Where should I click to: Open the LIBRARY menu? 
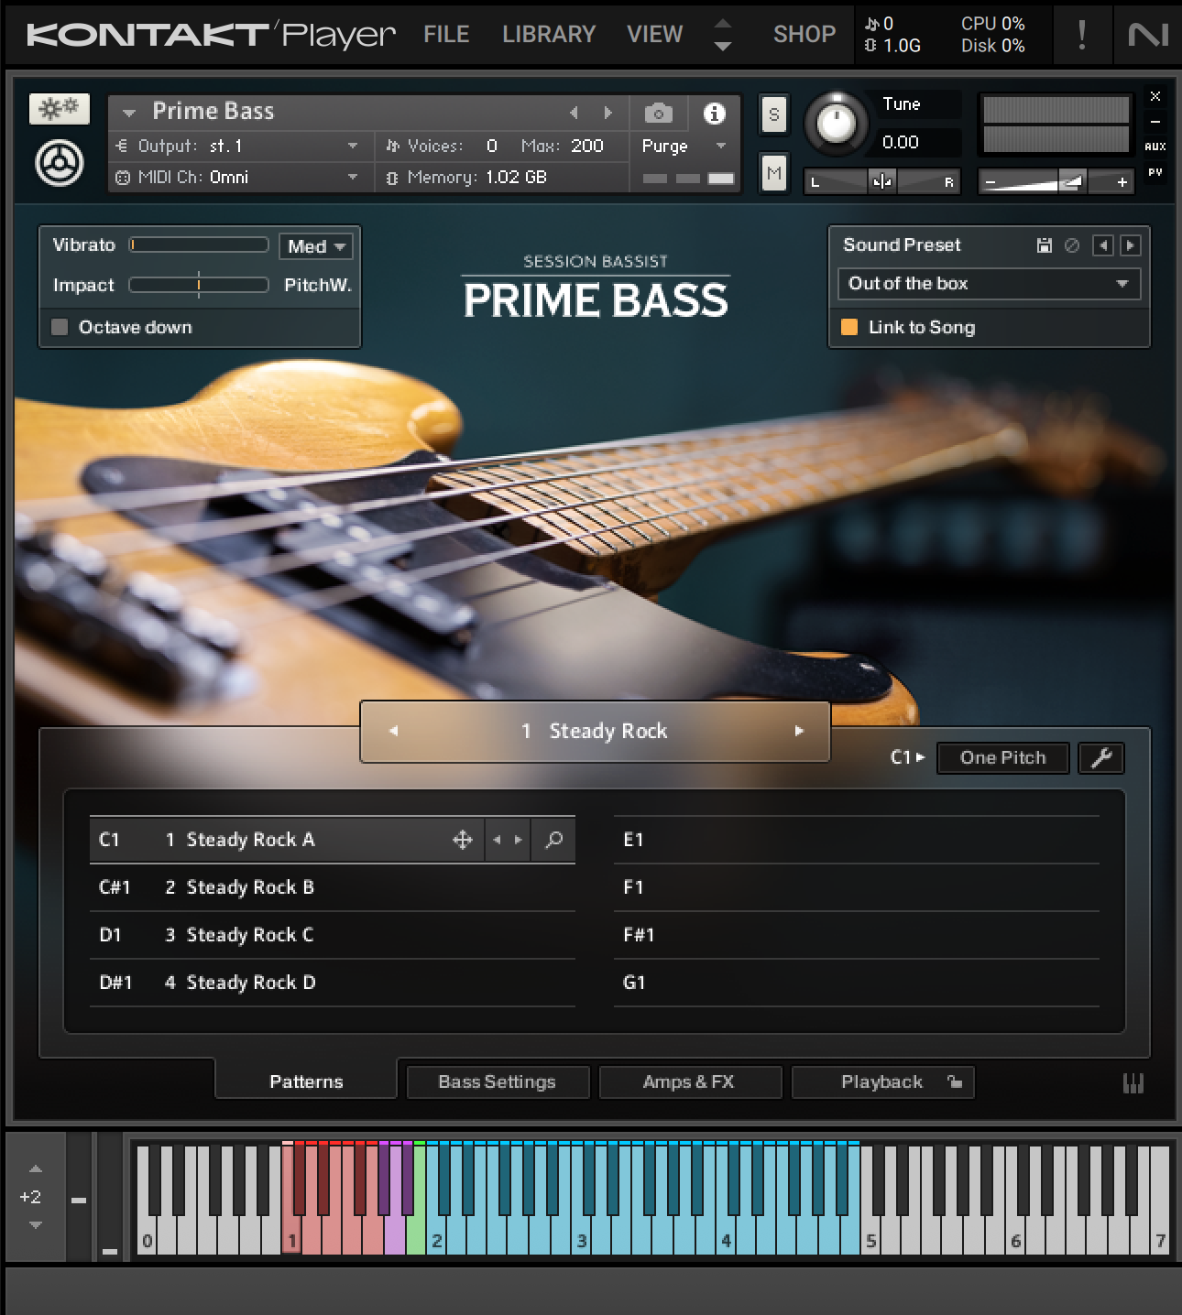point(549,35)
